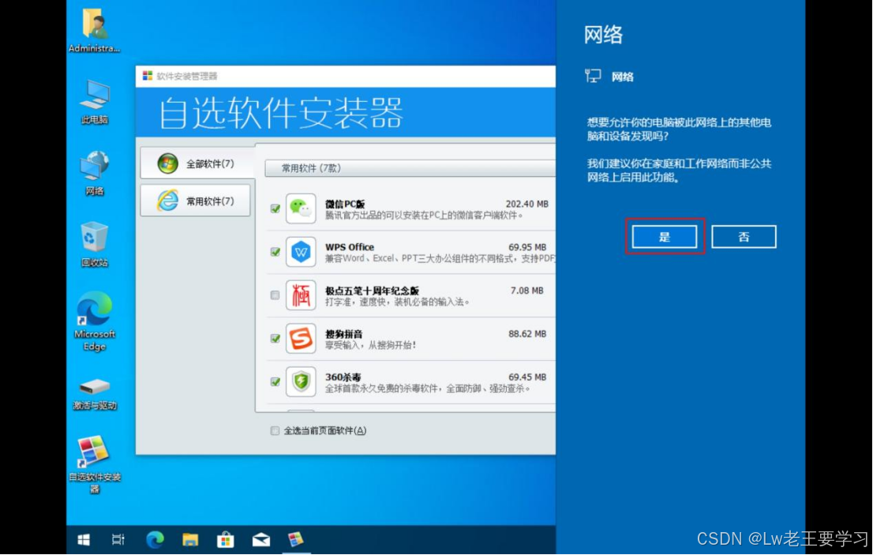Select the 全部软件(7) tab
Image resolution: width=873 pixels, height=555 pixels.
[197, 163]
